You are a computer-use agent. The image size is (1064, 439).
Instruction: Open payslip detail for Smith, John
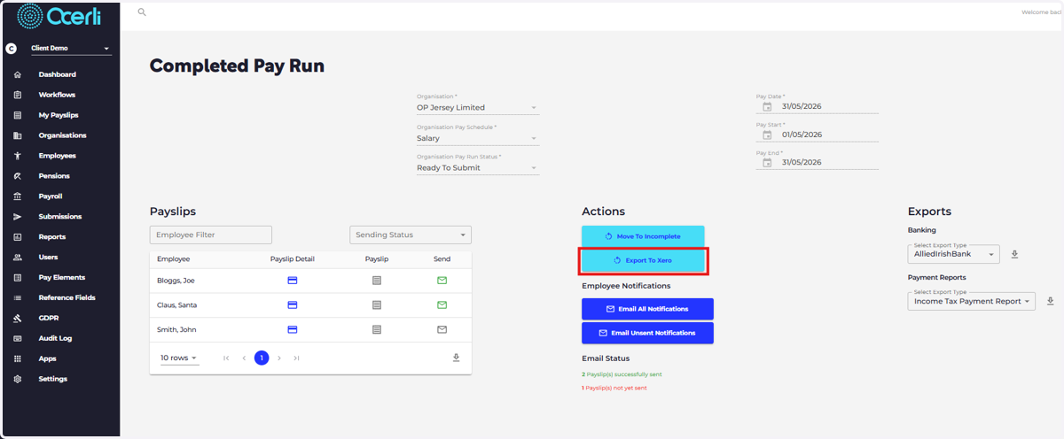(293, 329)
